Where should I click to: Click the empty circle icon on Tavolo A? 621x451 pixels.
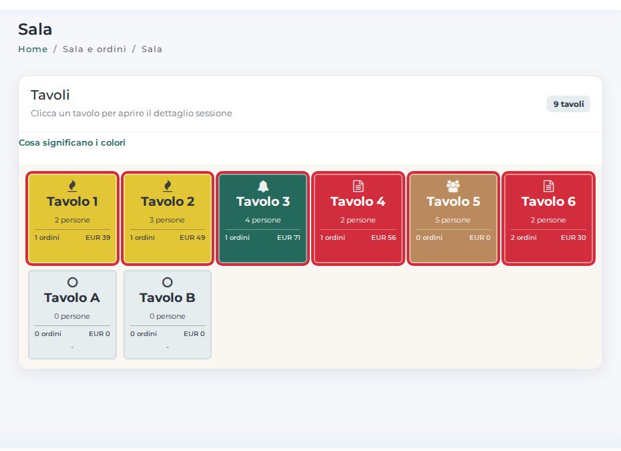tap(72, 282)
